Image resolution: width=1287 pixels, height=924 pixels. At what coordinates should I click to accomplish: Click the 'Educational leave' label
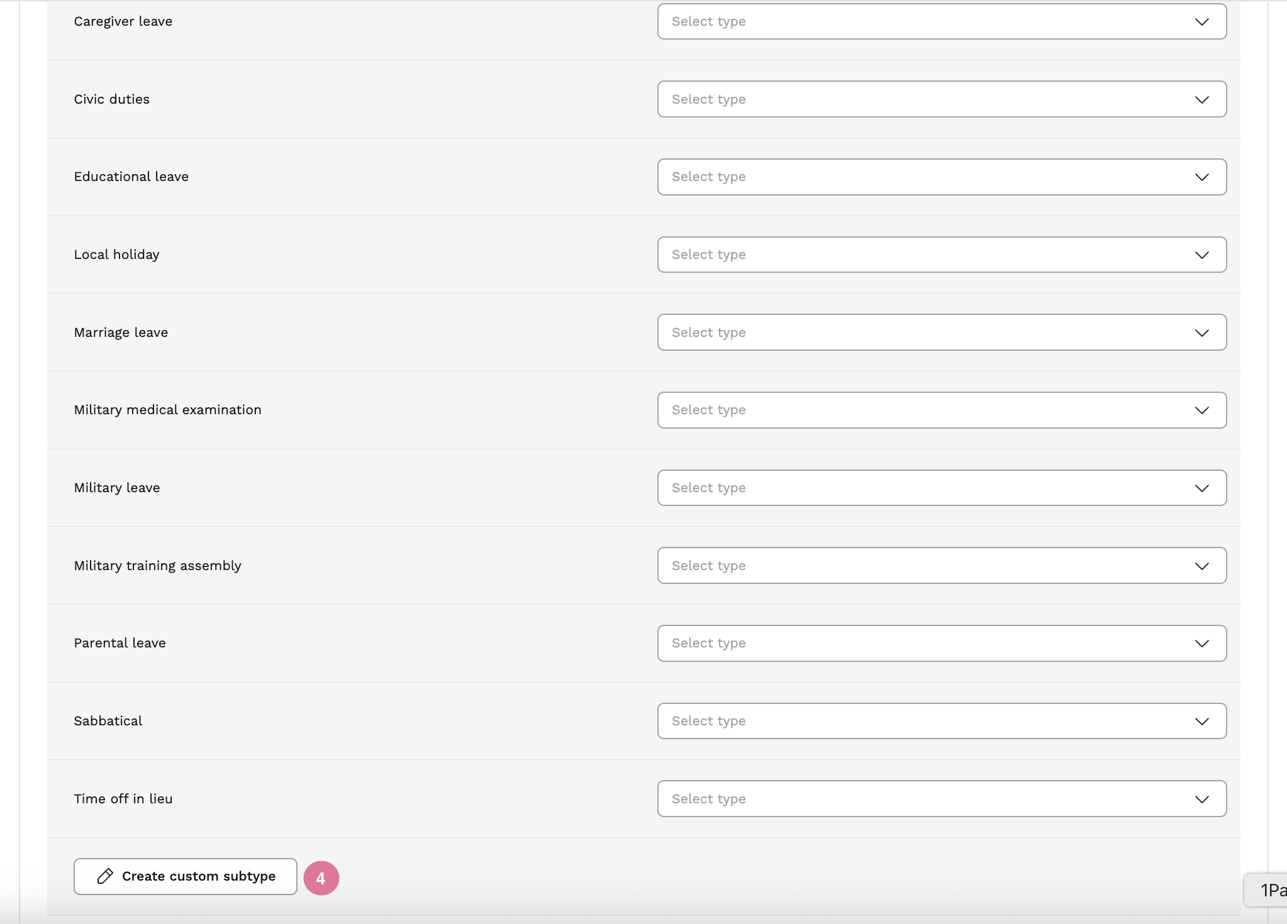click(131, 177)
